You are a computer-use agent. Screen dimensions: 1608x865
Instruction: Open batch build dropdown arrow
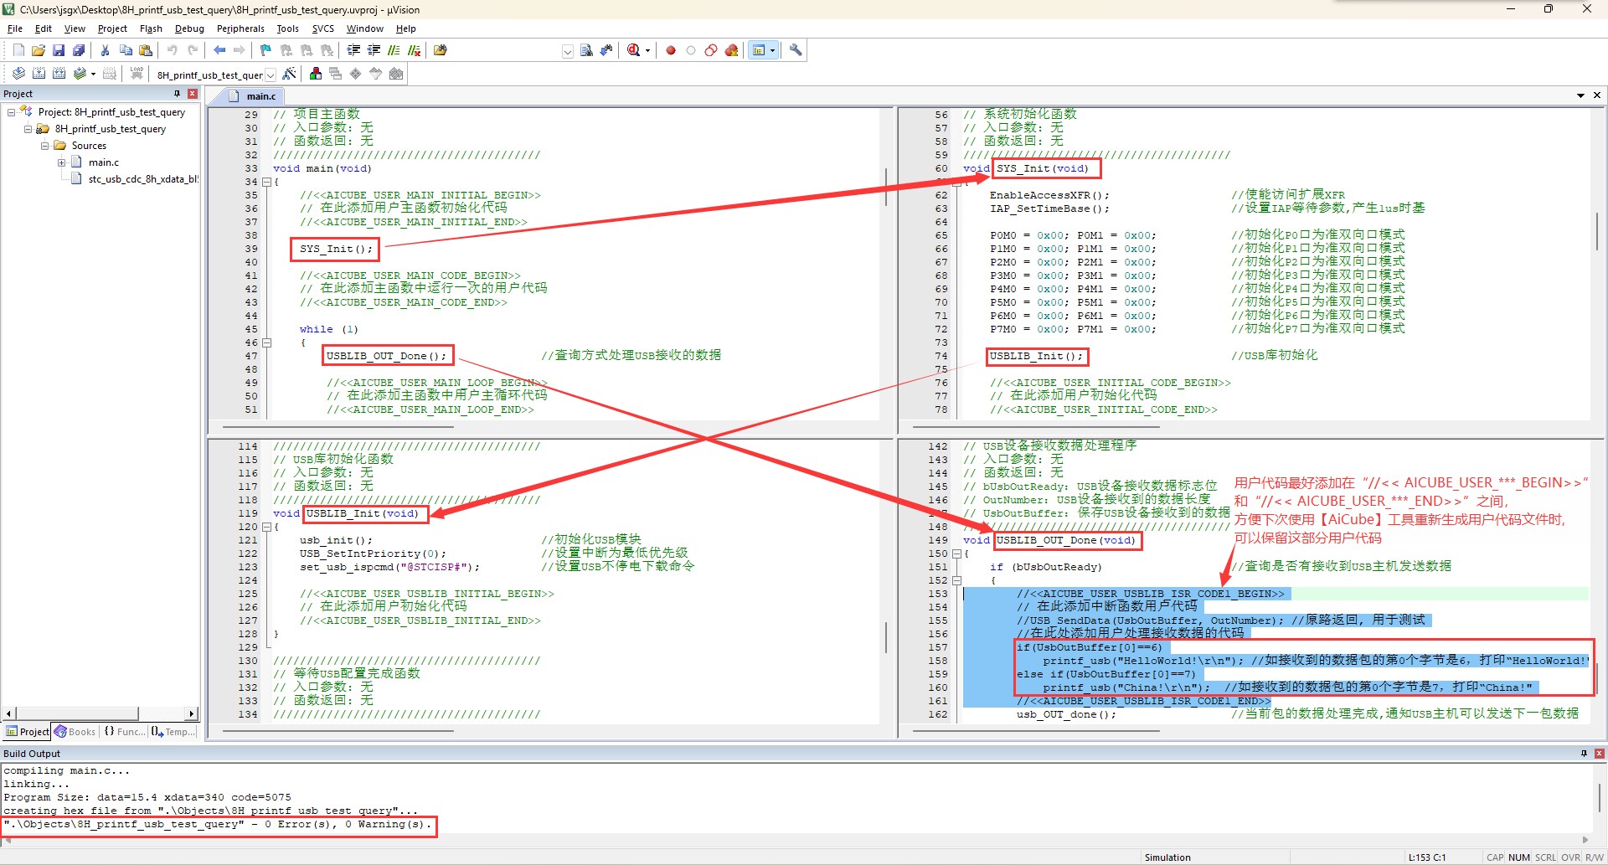(93, 74)
